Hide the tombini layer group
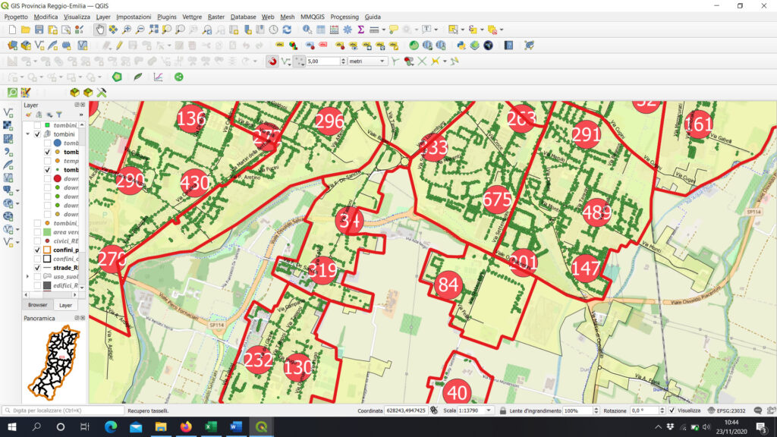Viewport: 777px width, 437px height. point(36,134)
